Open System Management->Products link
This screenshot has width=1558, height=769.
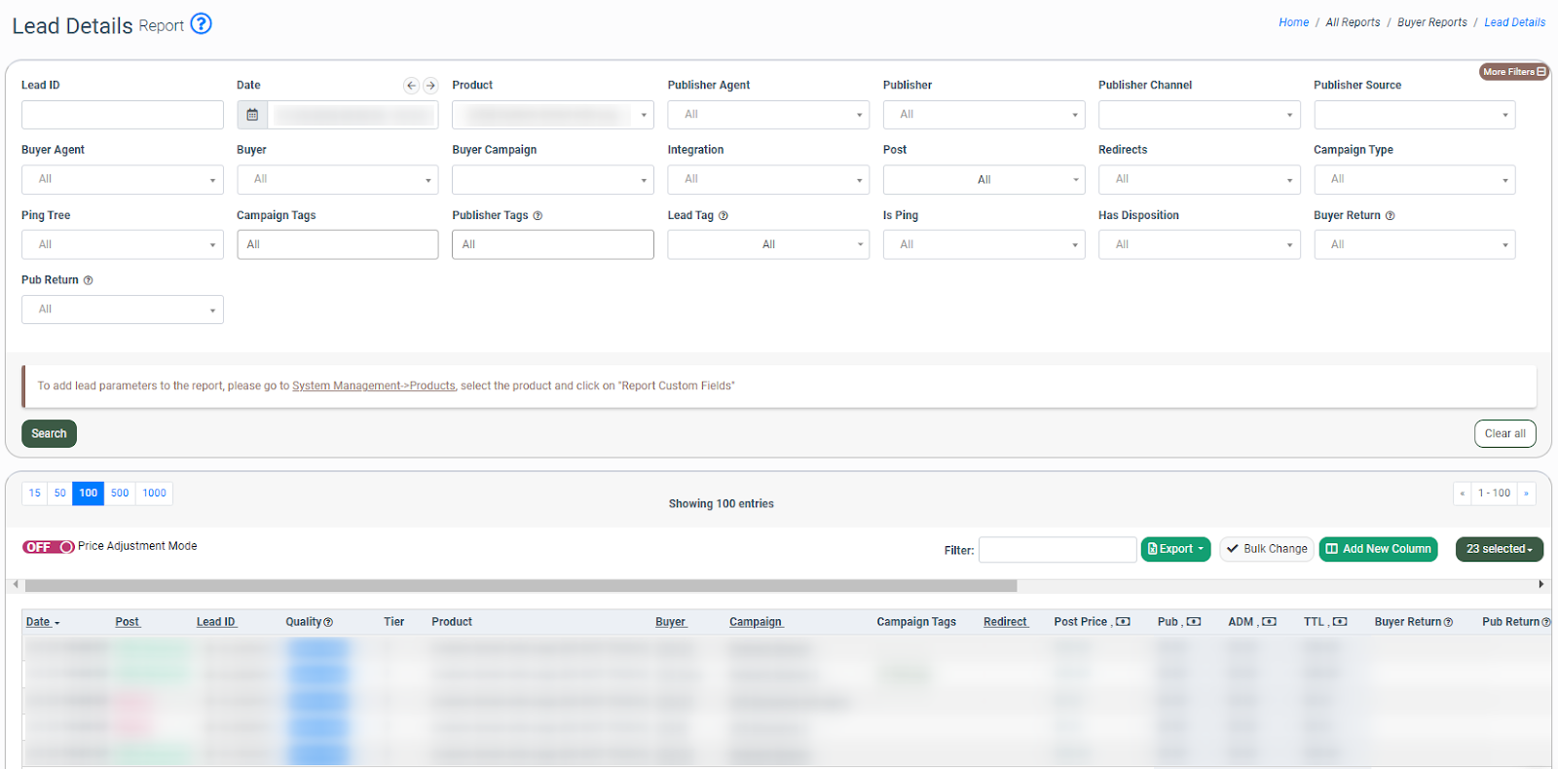pos(374,386)
